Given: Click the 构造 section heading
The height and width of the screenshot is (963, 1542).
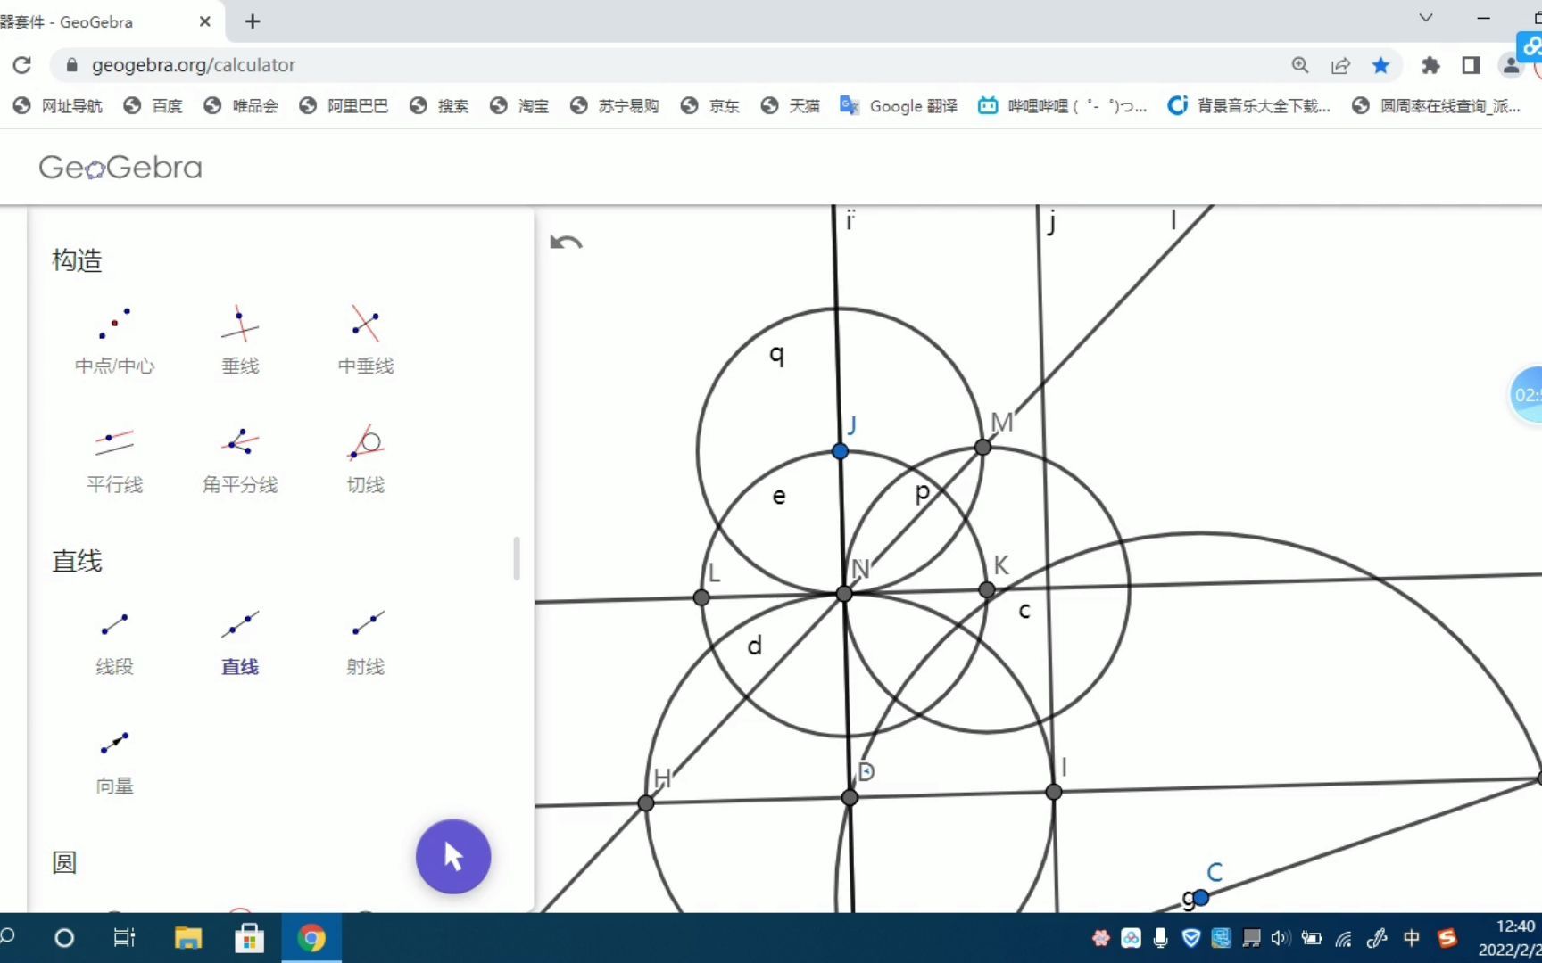Looking at the screenshot, I should point(77,260).
